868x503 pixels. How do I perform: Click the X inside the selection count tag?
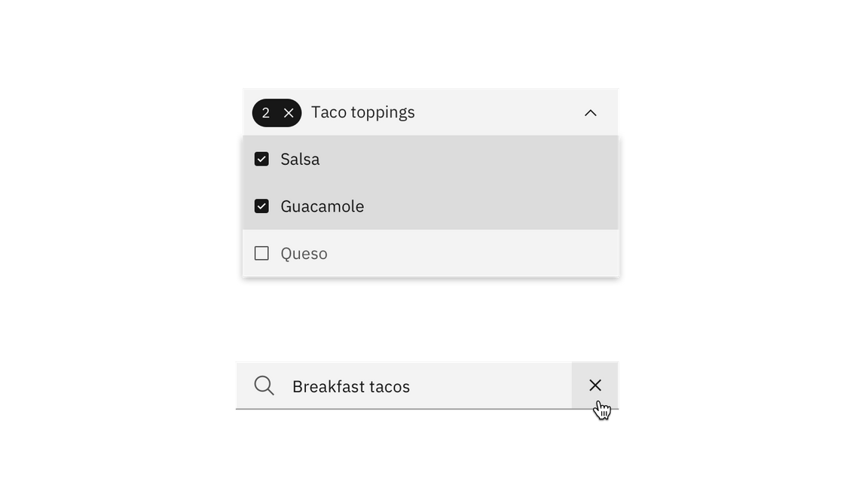(x=289, y=112)
